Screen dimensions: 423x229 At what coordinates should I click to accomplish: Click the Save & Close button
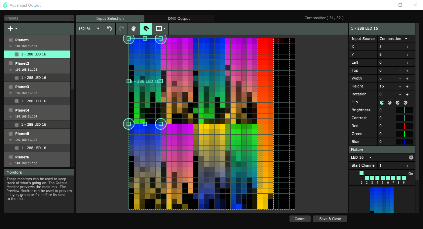pyautogui.click(x=330, y=219)
